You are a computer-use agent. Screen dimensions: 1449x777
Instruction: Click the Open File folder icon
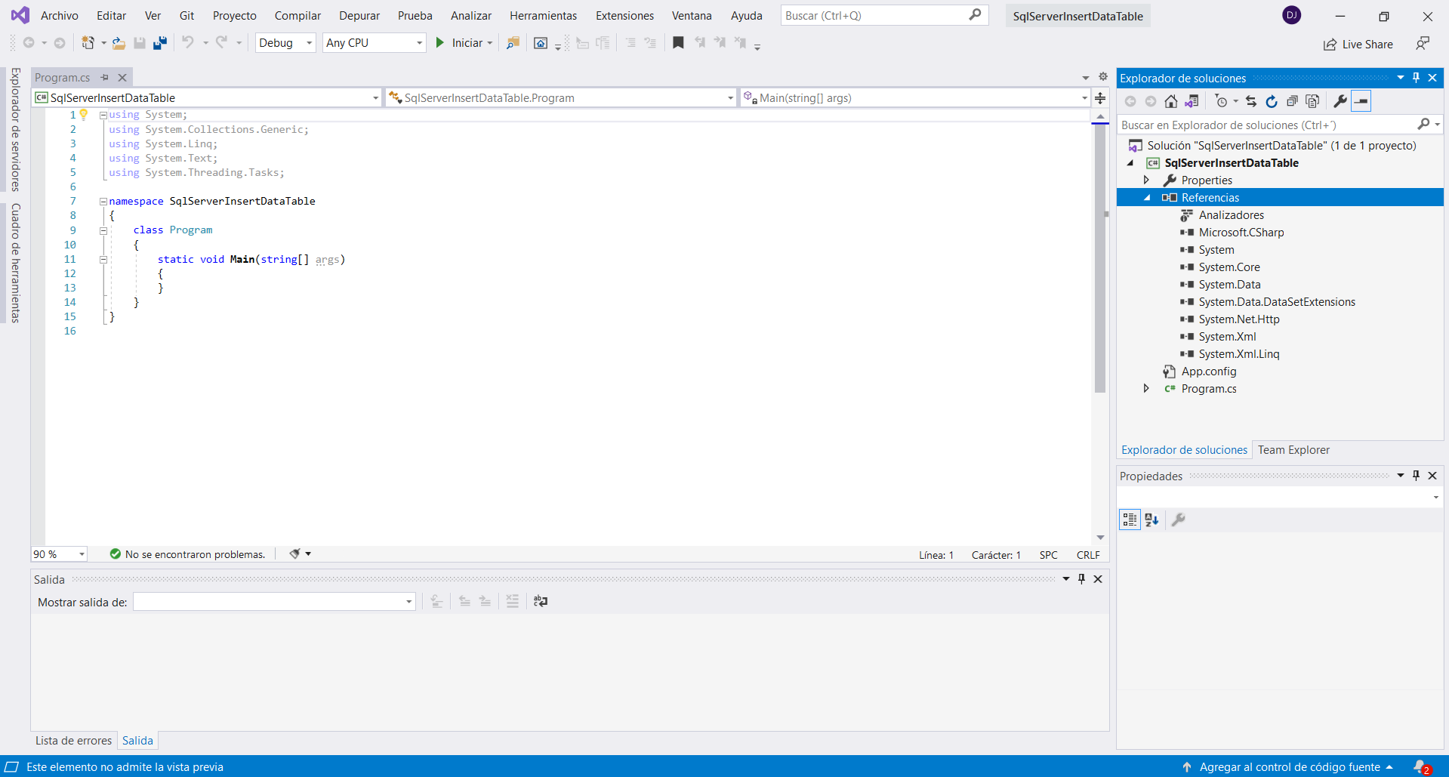click(x=119, y=43)
